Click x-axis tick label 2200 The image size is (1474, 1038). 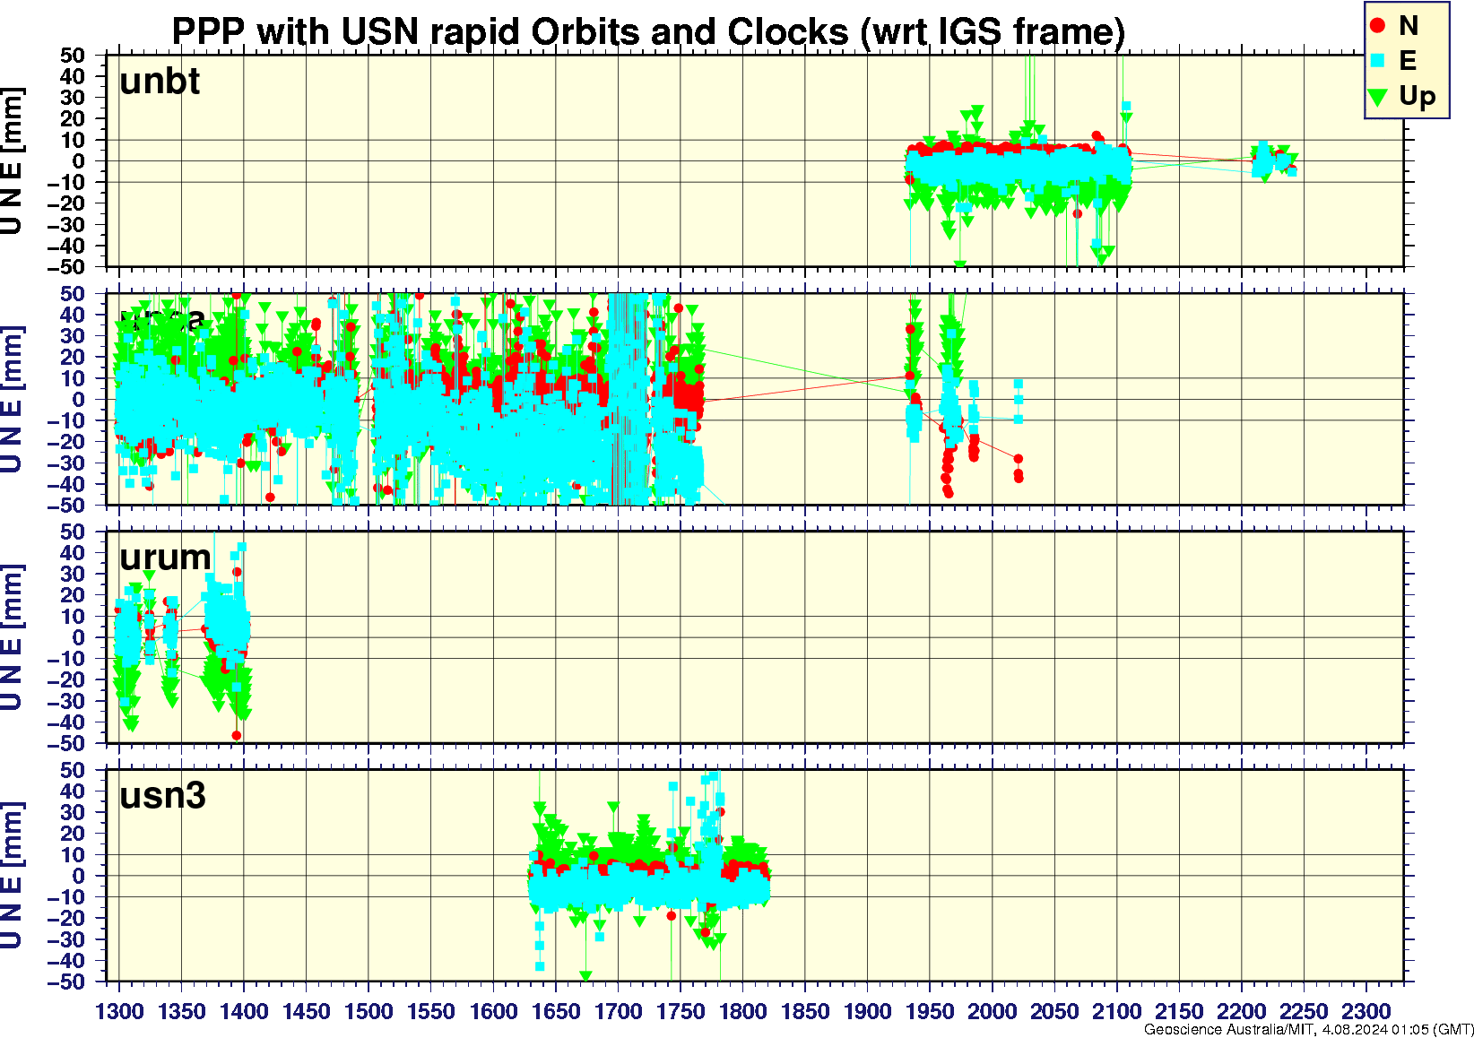[x=1241, y=1011]
